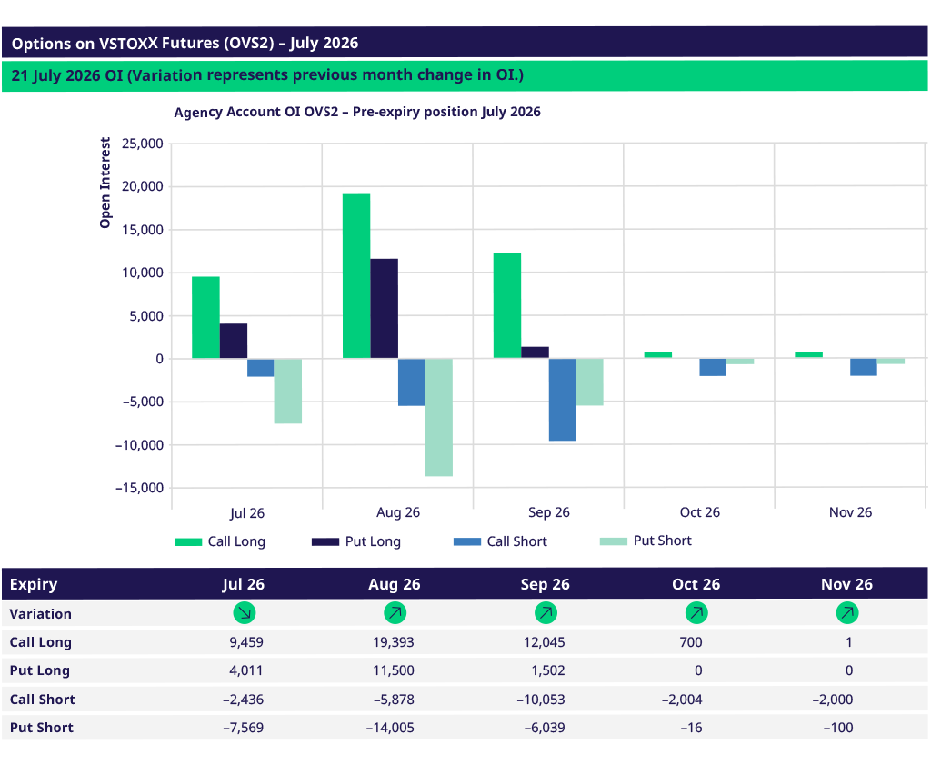Image resolution: width=931 pixels, height=764 pixels.
Task: Click the Jul 26 downward variation arrow icon
Action: pos(244,612)
